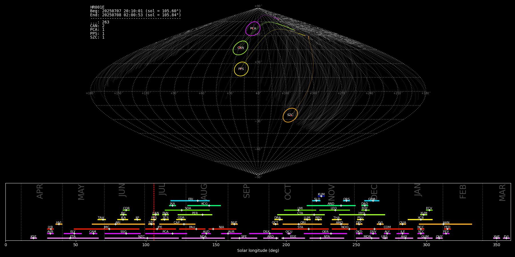Click the 'Beg: 20250707 20:10:01' line

136,11
